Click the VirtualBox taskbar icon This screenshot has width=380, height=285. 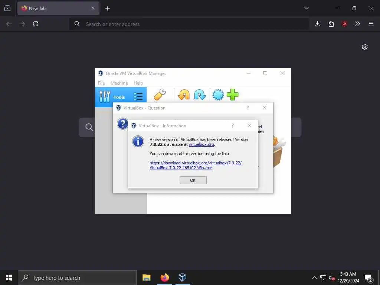coord(182,278)
